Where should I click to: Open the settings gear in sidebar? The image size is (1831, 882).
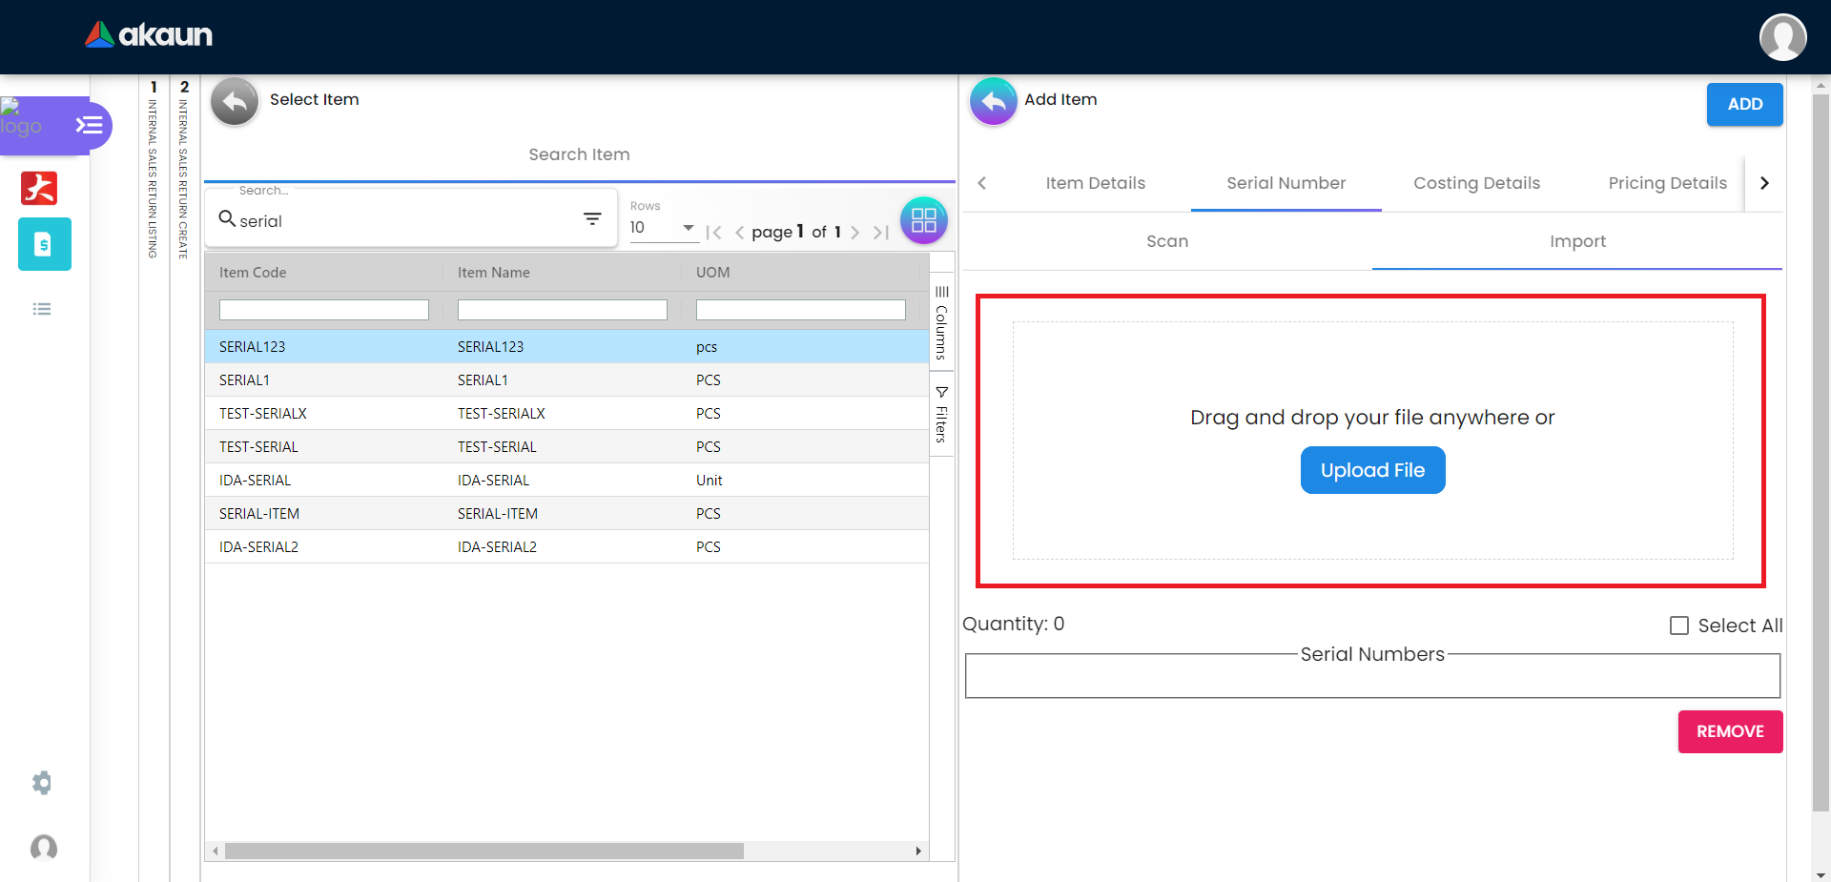(x=42, y=783)
